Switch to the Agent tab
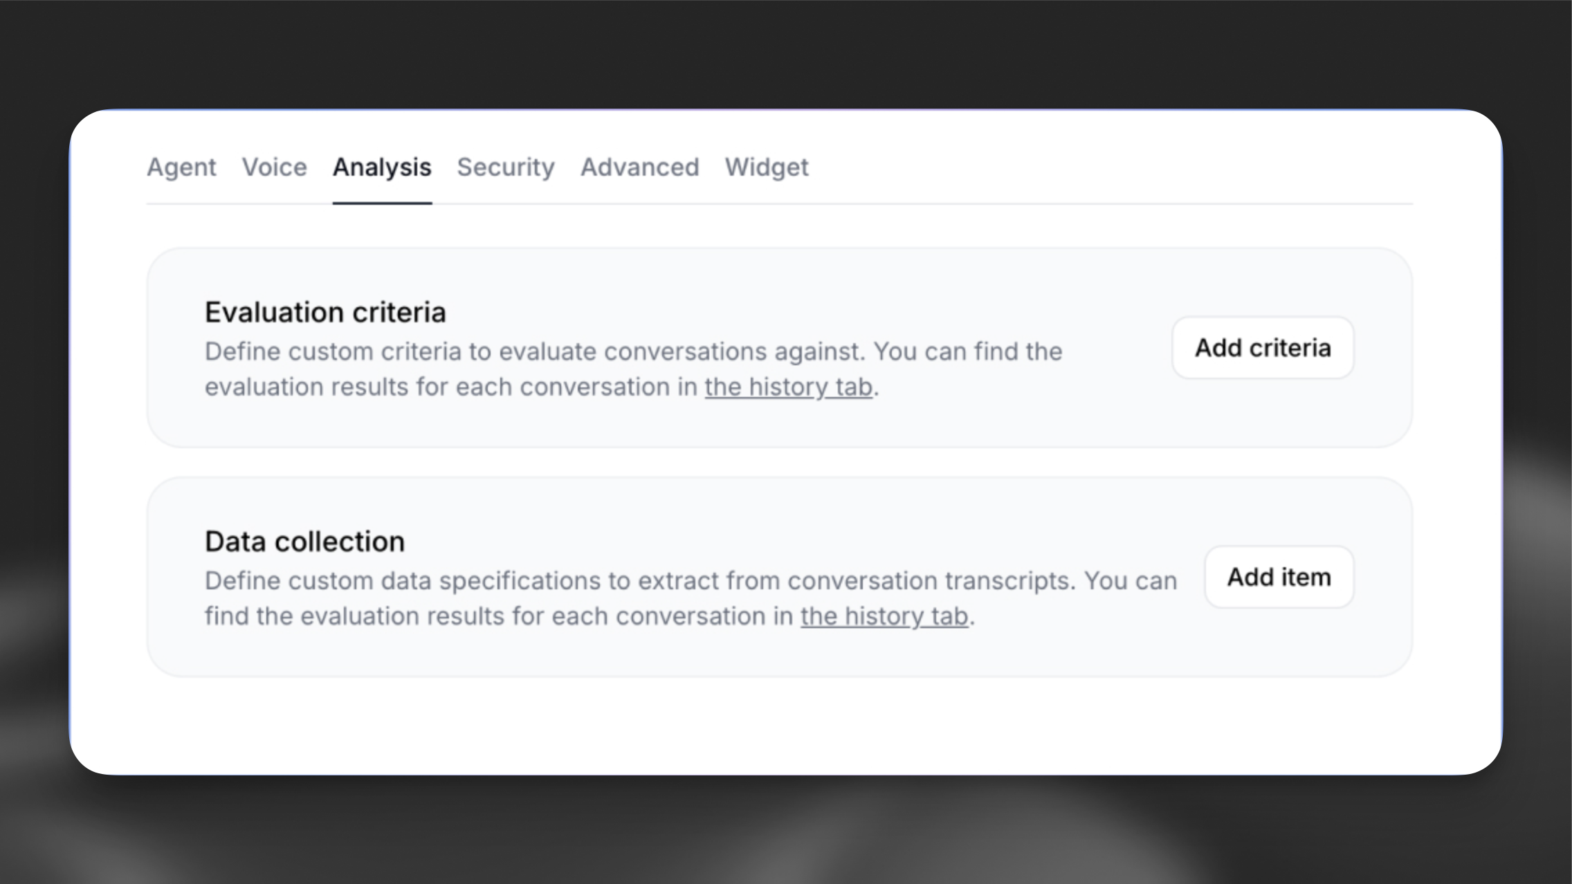 coord(181,167)
